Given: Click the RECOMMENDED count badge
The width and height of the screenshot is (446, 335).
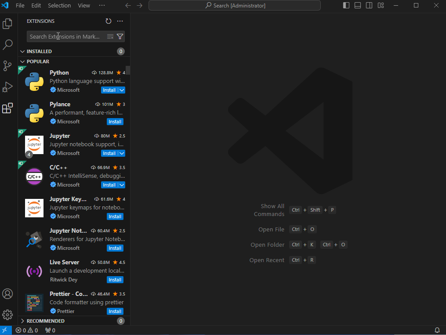Looking at the screenshot, I should (120, 321).
